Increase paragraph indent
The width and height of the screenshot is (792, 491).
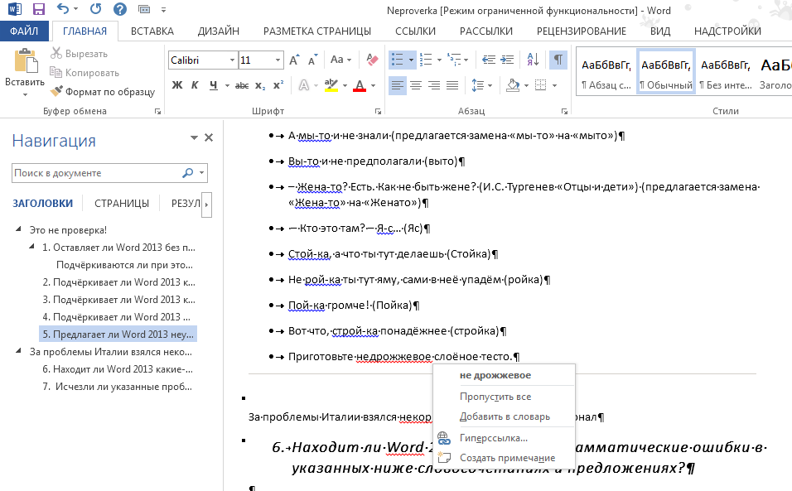(x=507, y=60)
